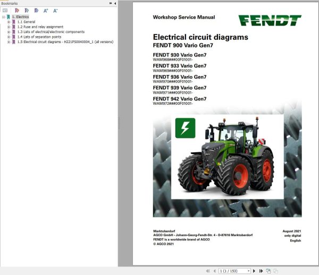
Task: Jump to the last page
Action: 261,271
